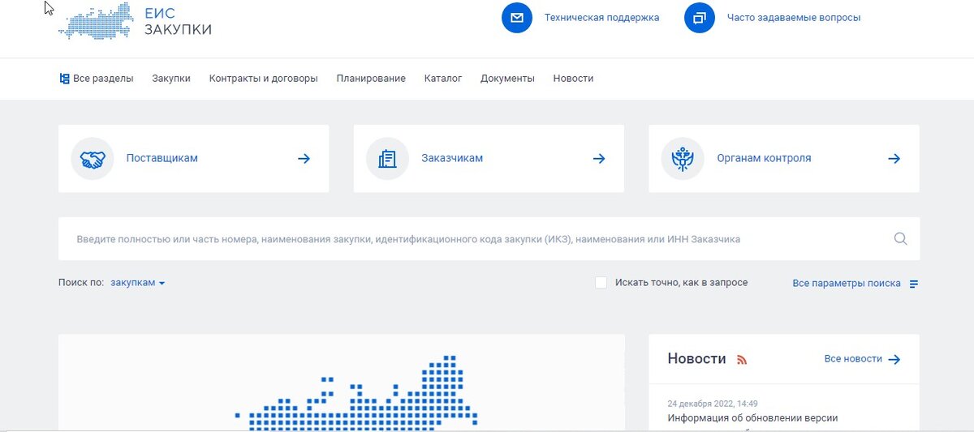Image resolution: width=974 pixels, height=432 pixels.
Task: Open the Каталог menu item
Action: pos(443,79)
